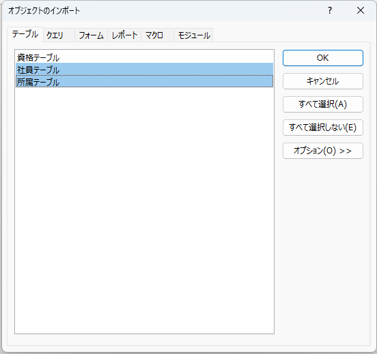This screenshot has height=354, width=377.
Task: Open the help question mark icon
Action: 330,10
